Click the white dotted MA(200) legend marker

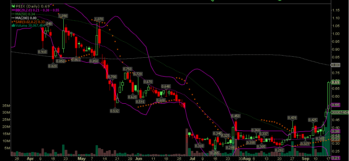[13, 18]
